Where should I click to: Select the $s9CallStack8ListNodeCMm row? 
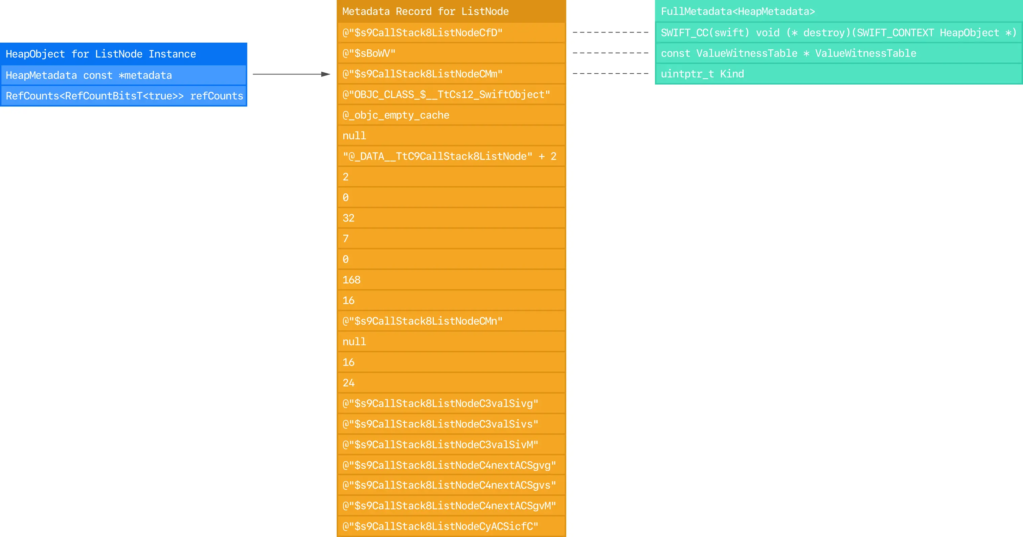click(x=451, y=74)
